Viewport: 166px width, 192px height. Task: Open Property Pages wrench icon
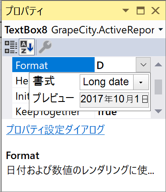coord(45,47)
